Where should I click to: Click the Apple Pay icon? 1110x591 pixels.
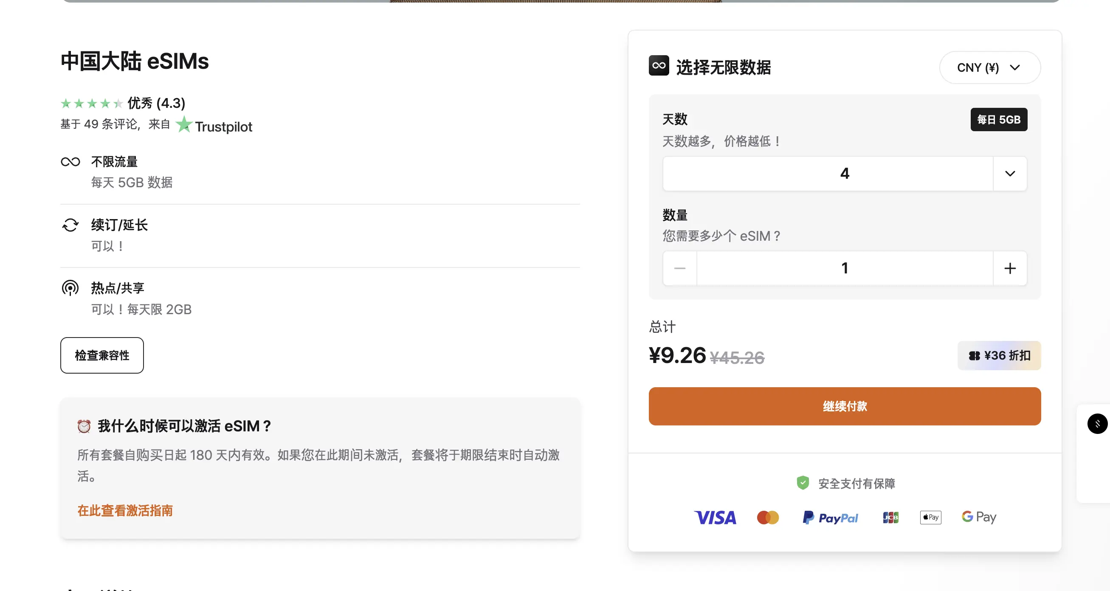pos(930,518)
